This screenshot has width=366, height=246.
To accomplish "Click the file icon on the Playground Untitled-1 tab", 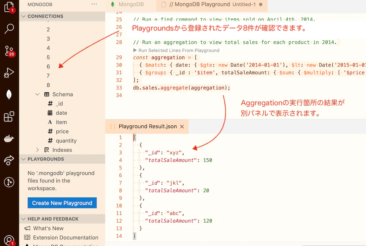I will click(164, 4).
